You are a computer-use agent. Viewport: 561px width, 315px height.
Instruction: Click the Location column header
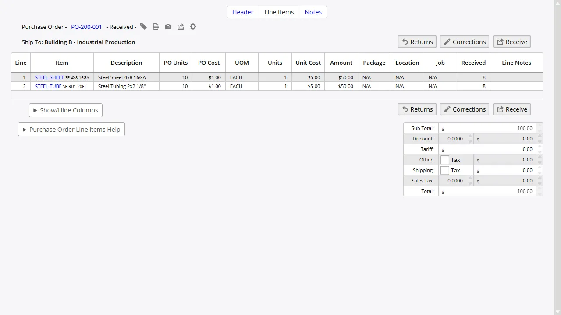coord(407,63)
